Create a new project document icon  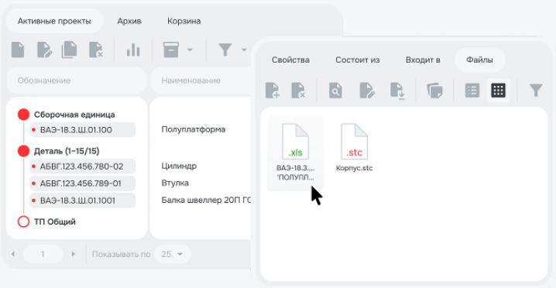click(x=18, y=50)
